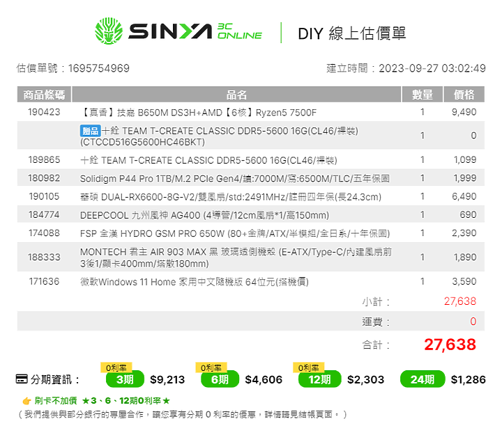502x435 pixels.
Task: Click the Sinya lion logo icon
Action: (x=109, y=31)
